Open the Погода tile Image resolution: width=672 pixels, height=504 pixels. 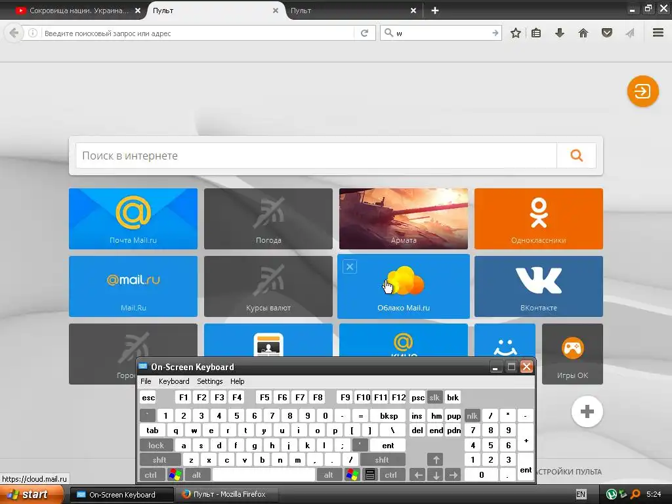tap(268, 219)
